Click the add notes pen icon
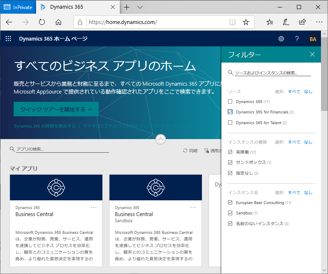328x274 pixels. tap(286, 22)
